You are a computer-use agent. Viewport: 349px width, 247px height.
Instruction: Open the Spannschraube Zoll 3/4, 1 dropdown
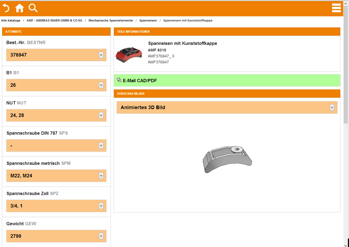pos(101,206)
